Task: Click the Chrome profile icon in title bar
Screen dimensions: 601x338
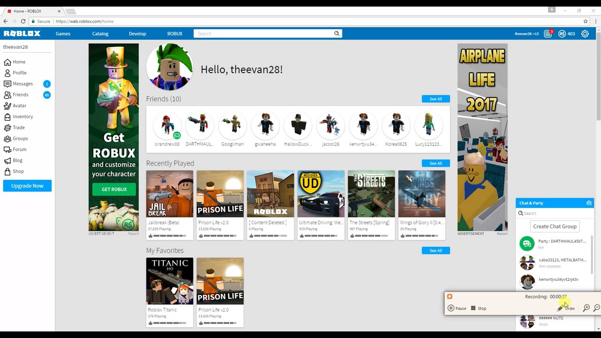Action: [552, 10]
